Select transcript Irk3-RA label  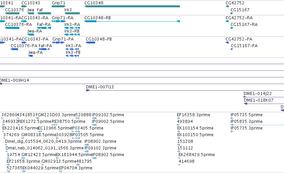click(72, 25)
